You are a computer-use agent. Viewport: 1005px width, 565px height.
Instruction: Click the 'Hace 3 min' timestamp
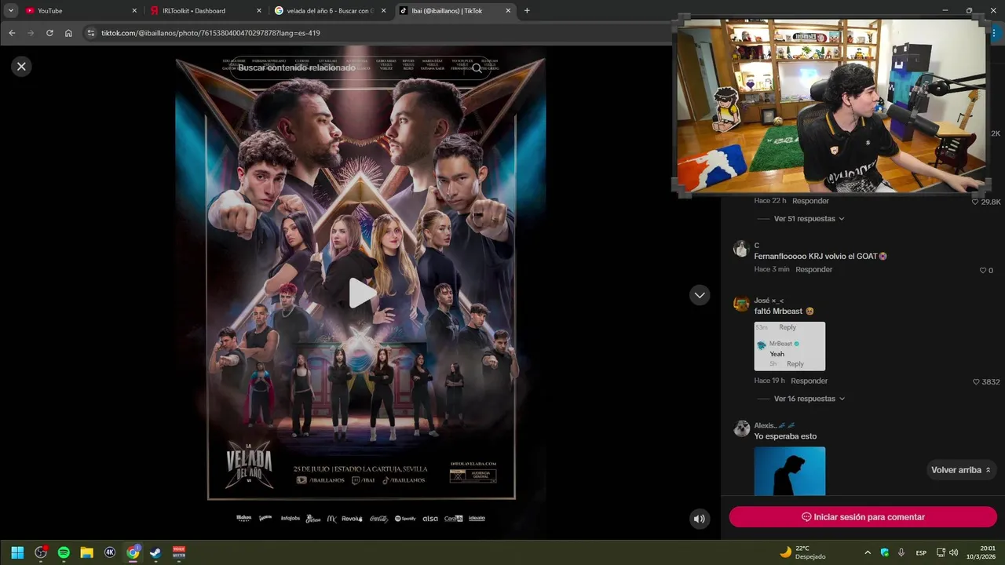[x=772, y=269]
